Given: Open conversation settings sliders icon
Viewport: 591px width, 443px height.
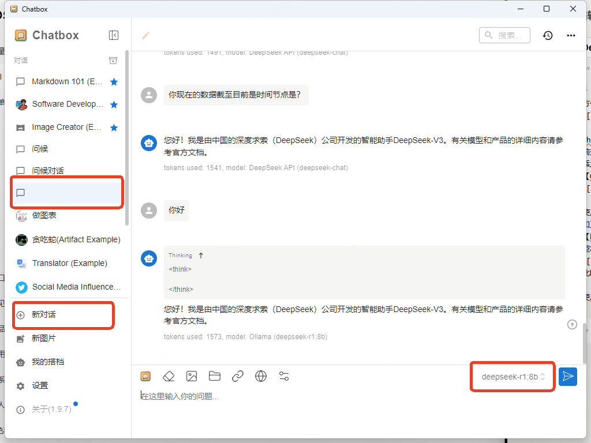Looking at the screenshot, I should point(284,376).
